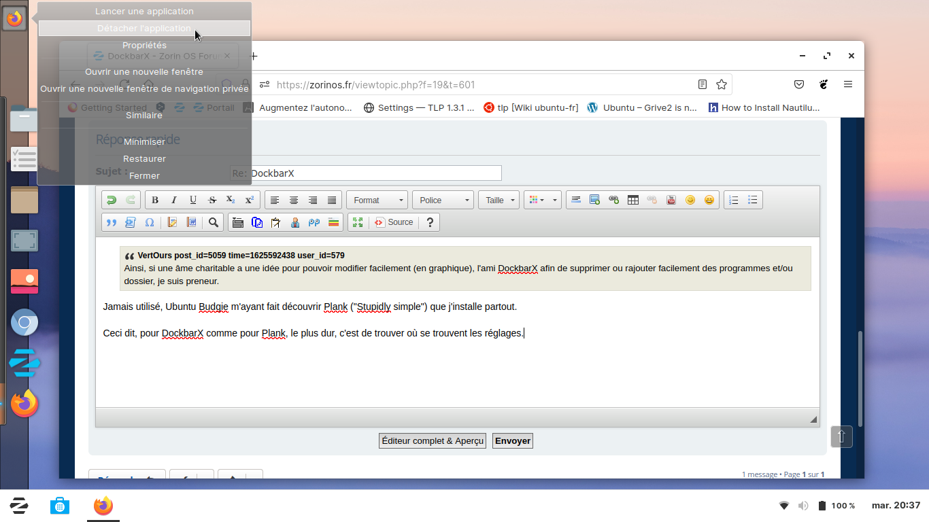
Task: Toggle bold formatting in the editor
Action: [155, 200]
